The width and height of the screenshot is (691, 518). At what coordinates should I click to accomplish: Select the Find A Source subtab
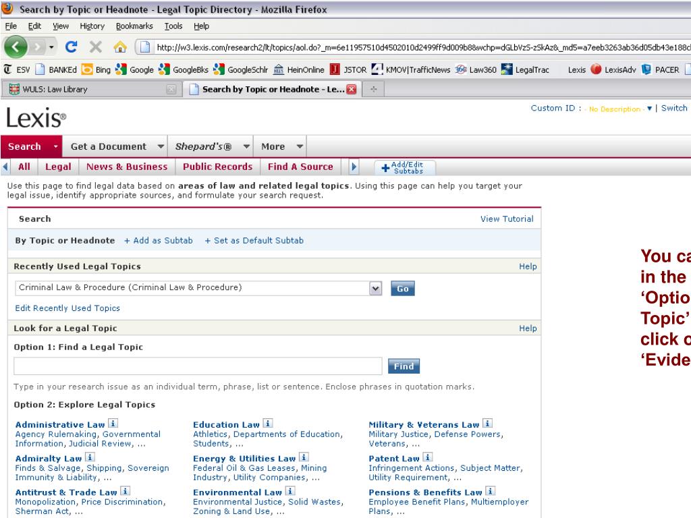(x=300, y=167)
